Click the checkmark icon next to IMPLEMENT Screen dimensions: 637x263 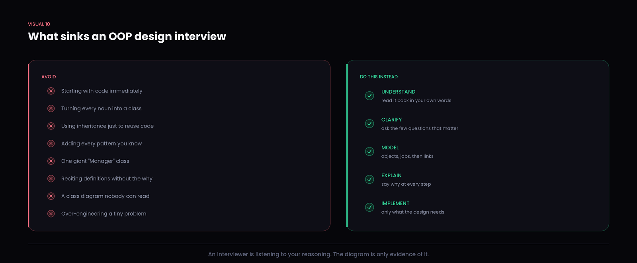point(369,207)
